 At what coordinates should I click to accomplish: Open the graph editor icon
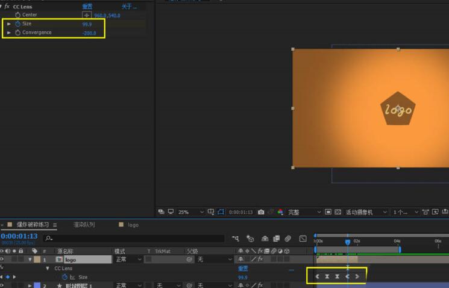(x=303, y=239)
